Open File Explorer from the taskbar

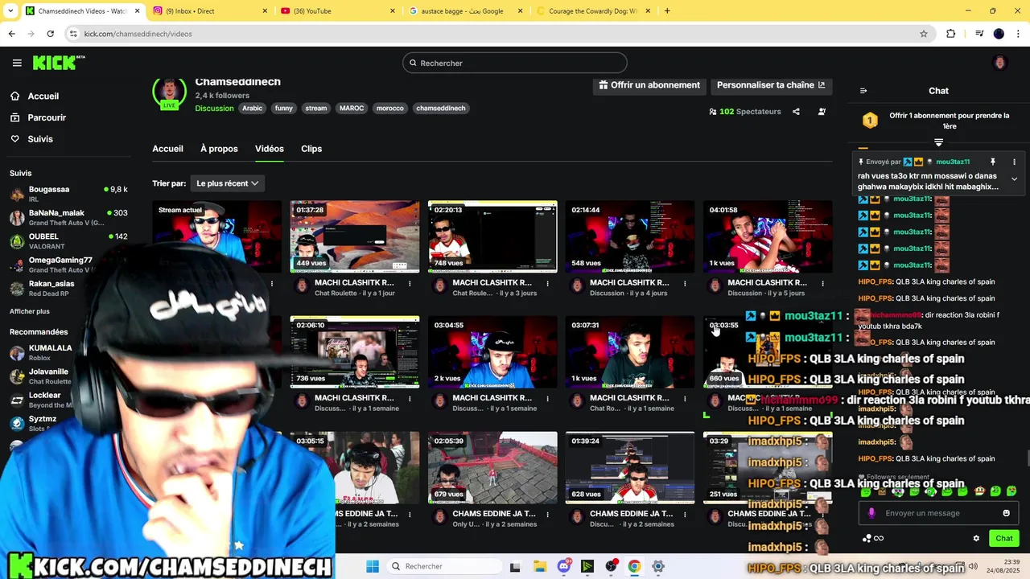click(x=540, y=566)
